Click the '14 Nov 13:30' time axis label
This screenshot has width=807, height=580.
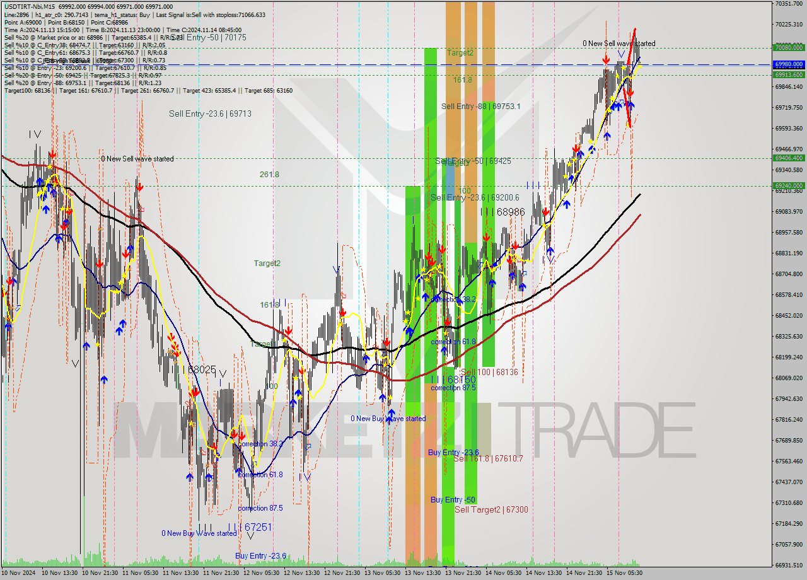[x=543, y=573]
